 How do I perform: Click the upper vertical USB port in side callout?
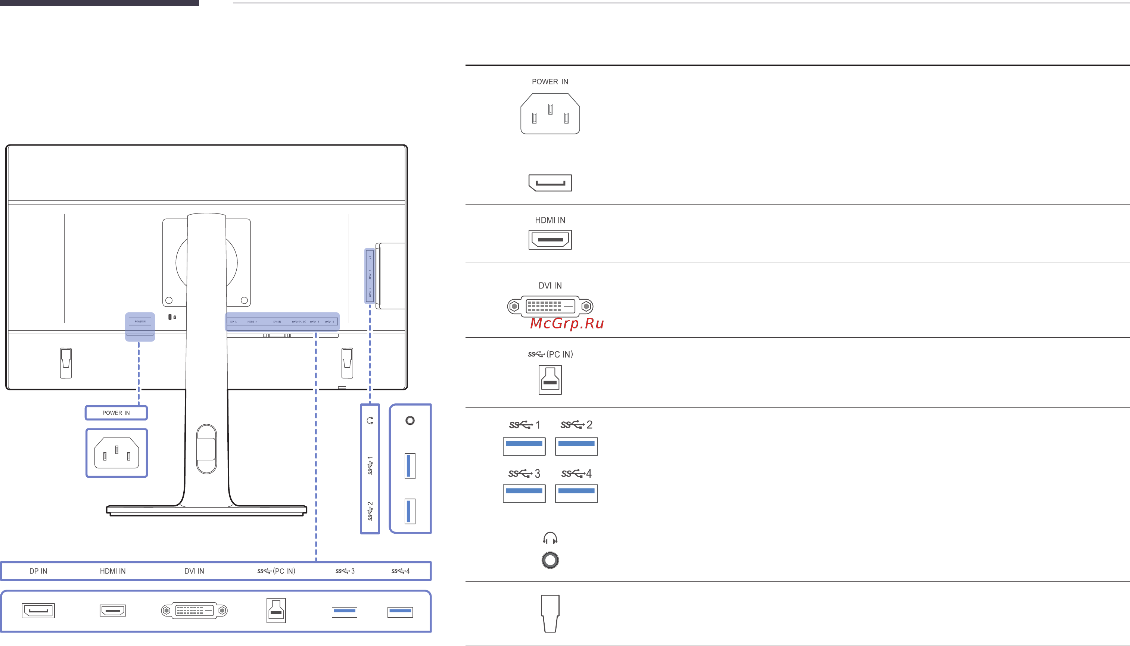[x=410, y=466]
